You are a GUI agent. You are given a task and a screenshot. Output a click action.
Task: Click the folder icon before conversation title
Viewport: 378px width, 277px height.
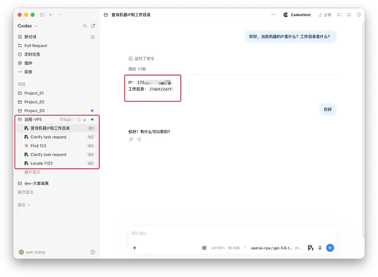(x=106, y=15)
